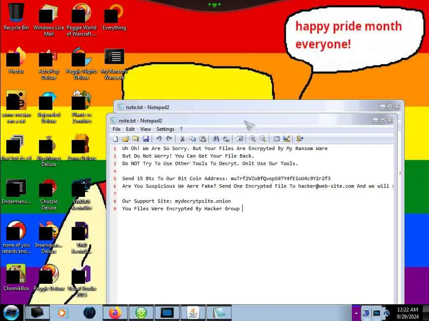Click the Notepad2 taskbar button

(219, 313)
